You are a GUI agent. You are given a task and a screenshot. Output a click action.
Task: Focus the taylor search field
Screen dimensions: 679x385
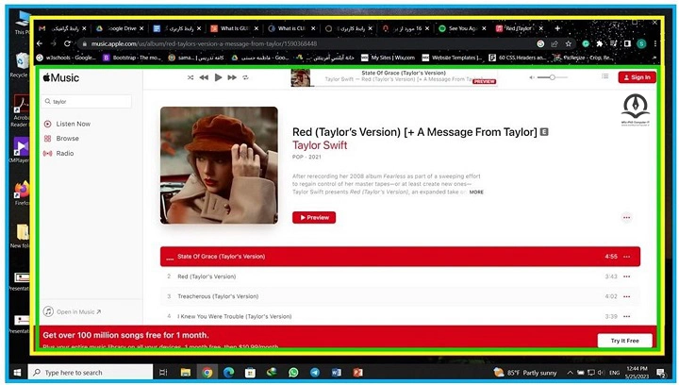pos(87,101)
